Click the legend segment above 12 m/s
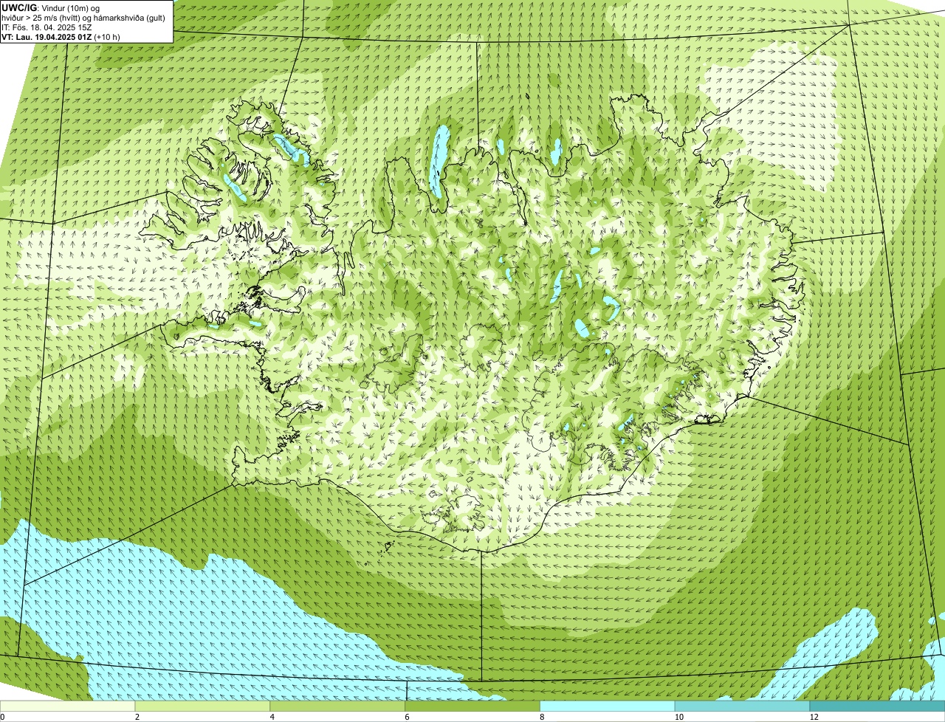945x722 pixels. 877,706
